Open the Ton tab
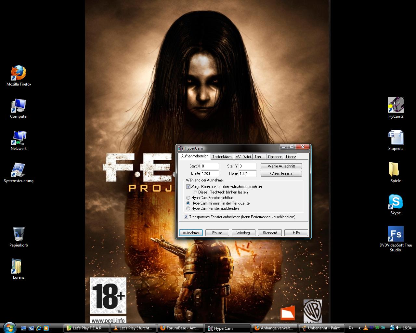The height and width of the screenshot is (333, 416). (259, 157)
